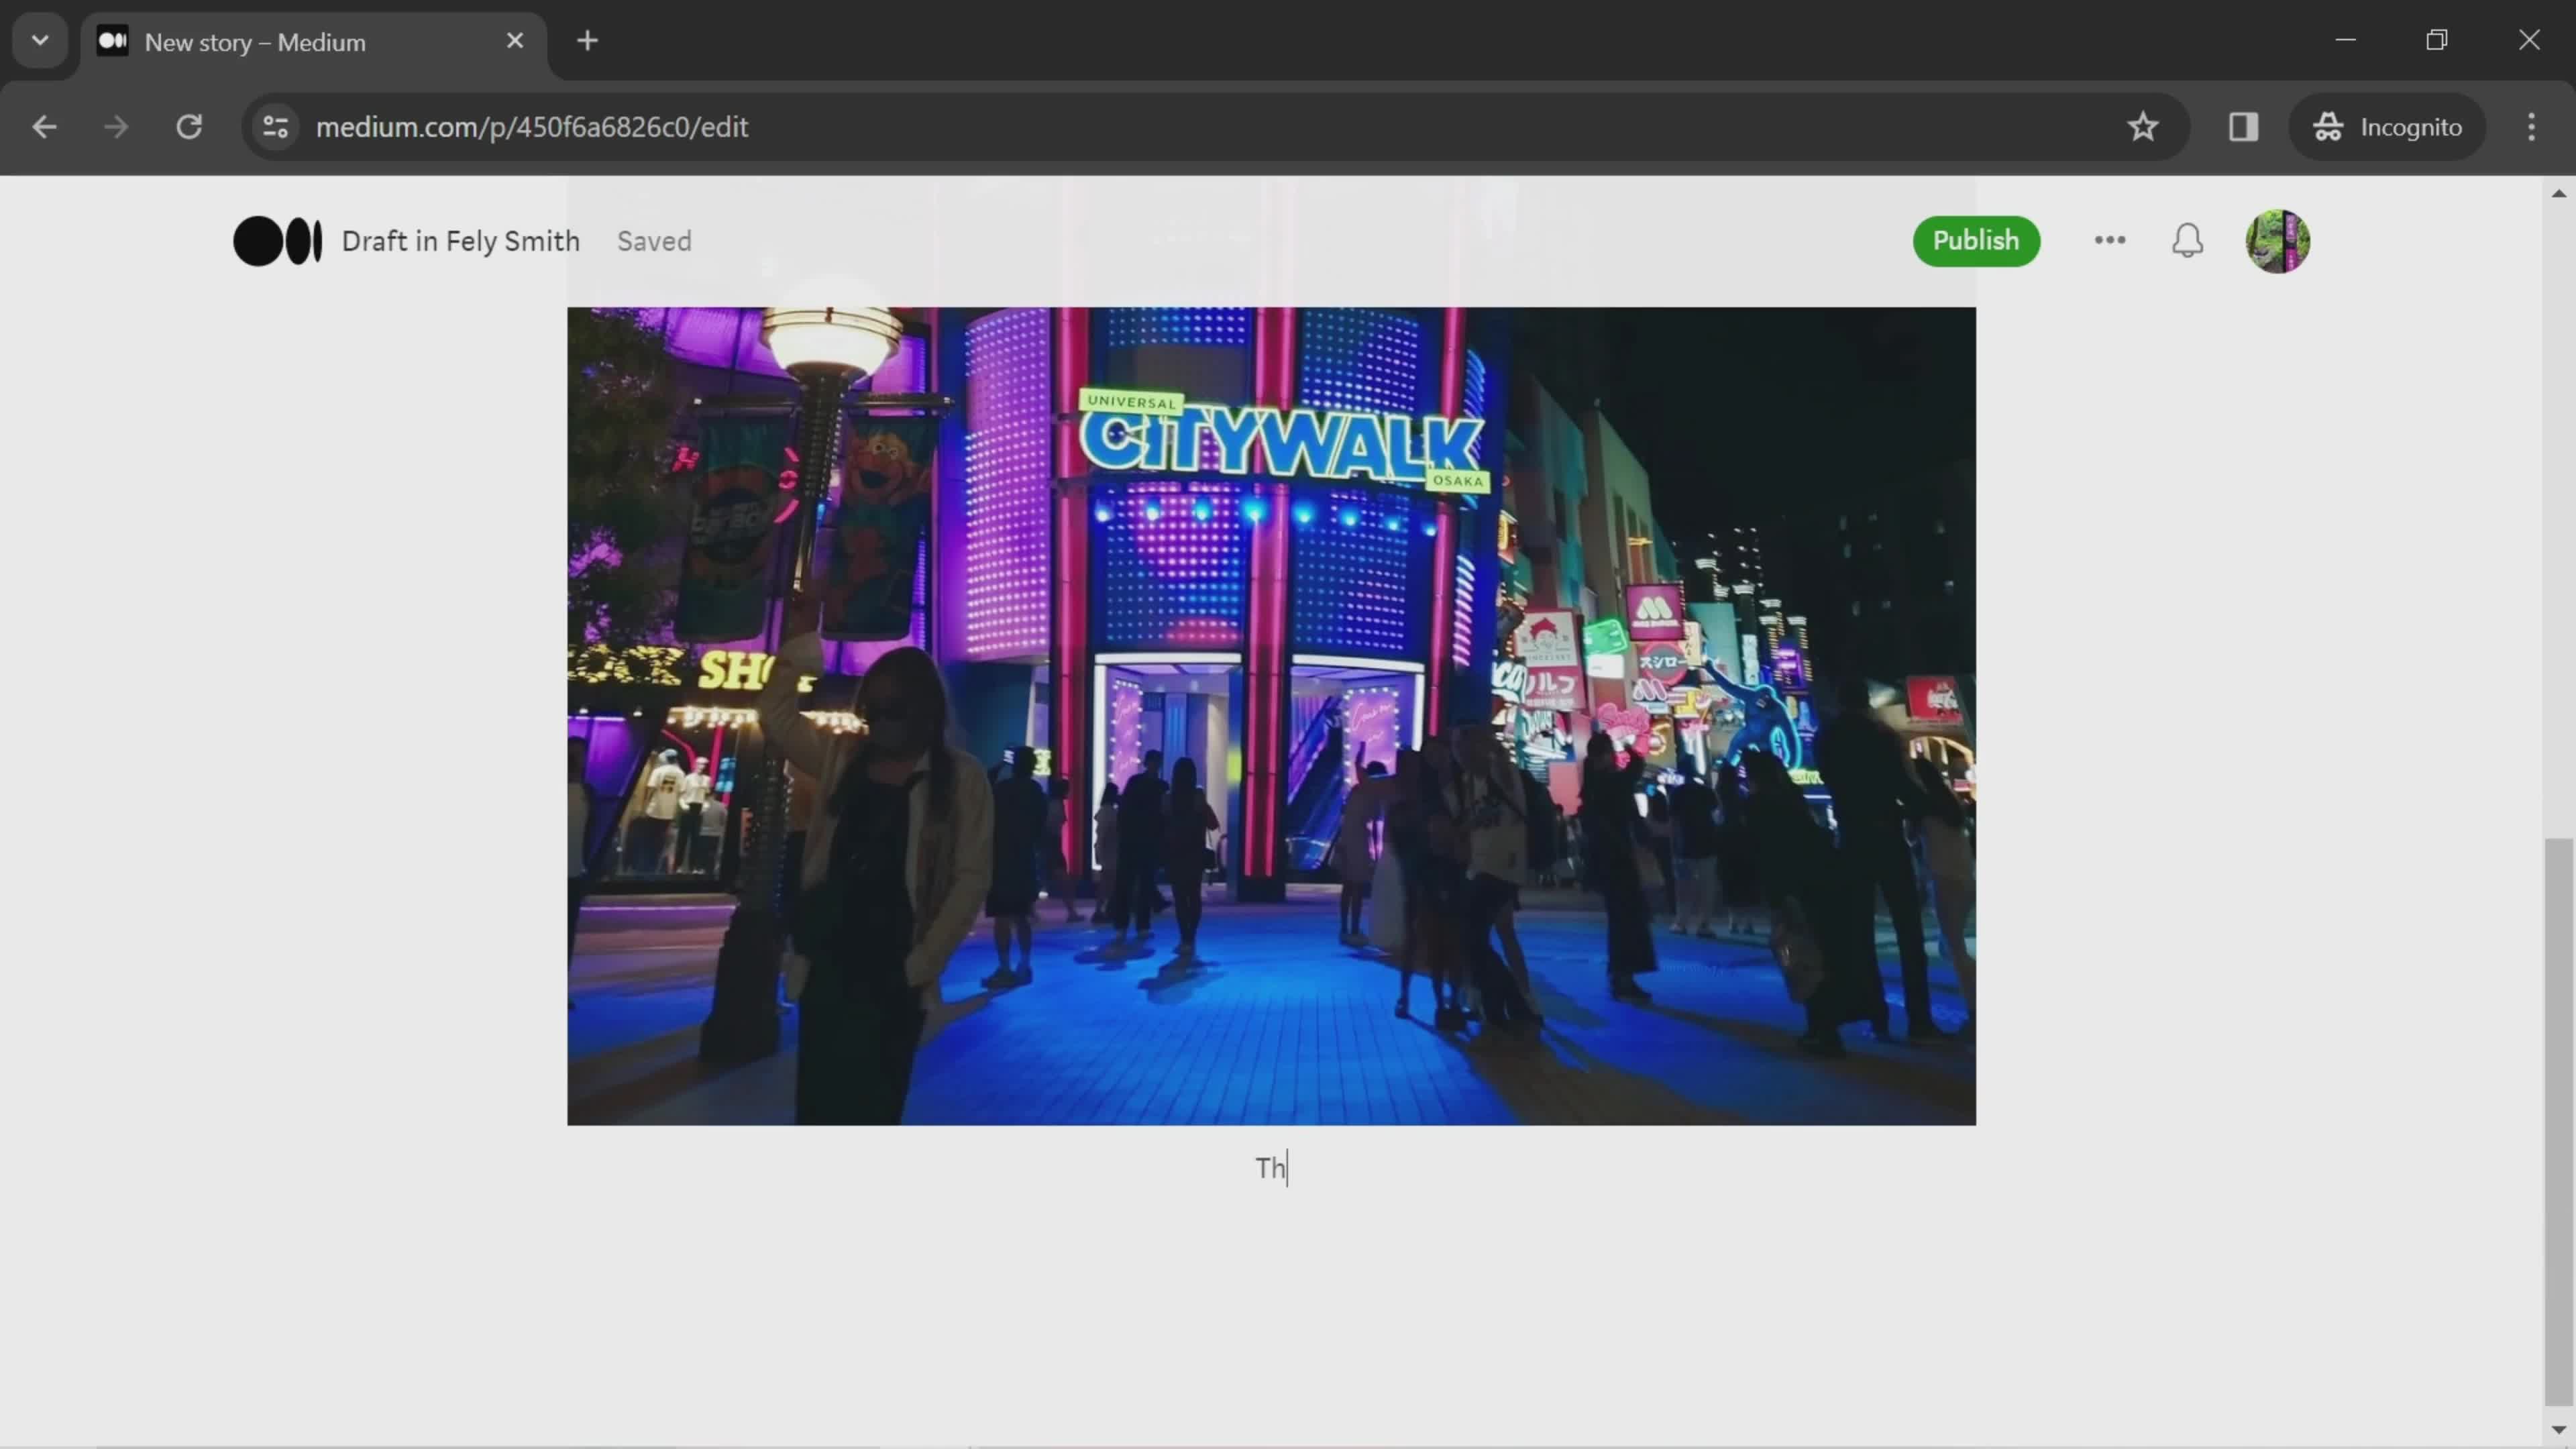This screenshot has width=2576, height=1449.
Task: Minimize the browser window
Action: (x=2345, y=40)
